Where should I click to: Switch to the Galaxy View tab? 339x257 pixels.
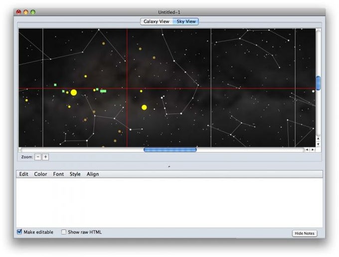pos(157,21)
